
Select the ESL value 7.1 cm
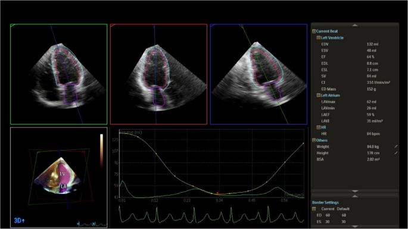(372, 70)
